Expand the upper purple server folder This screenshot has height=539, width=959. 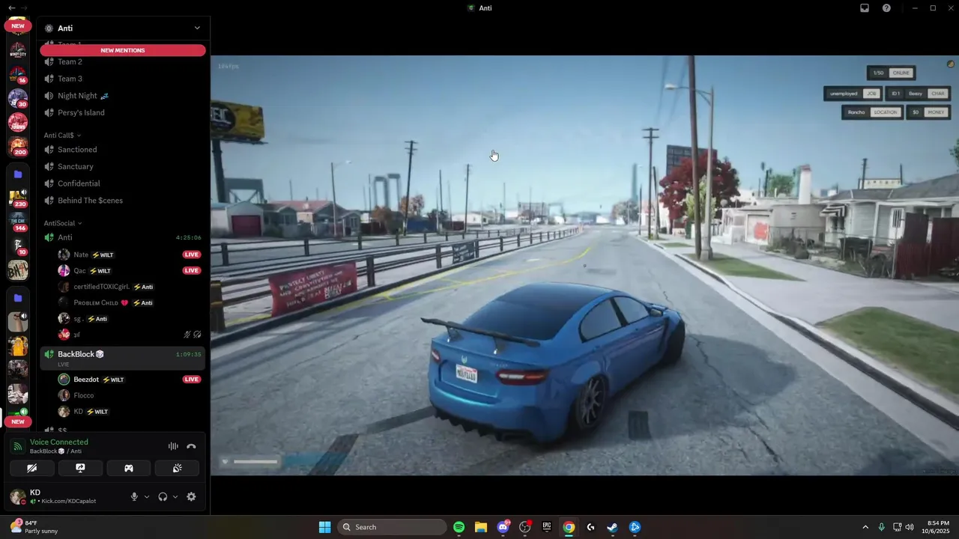(18, 174)
